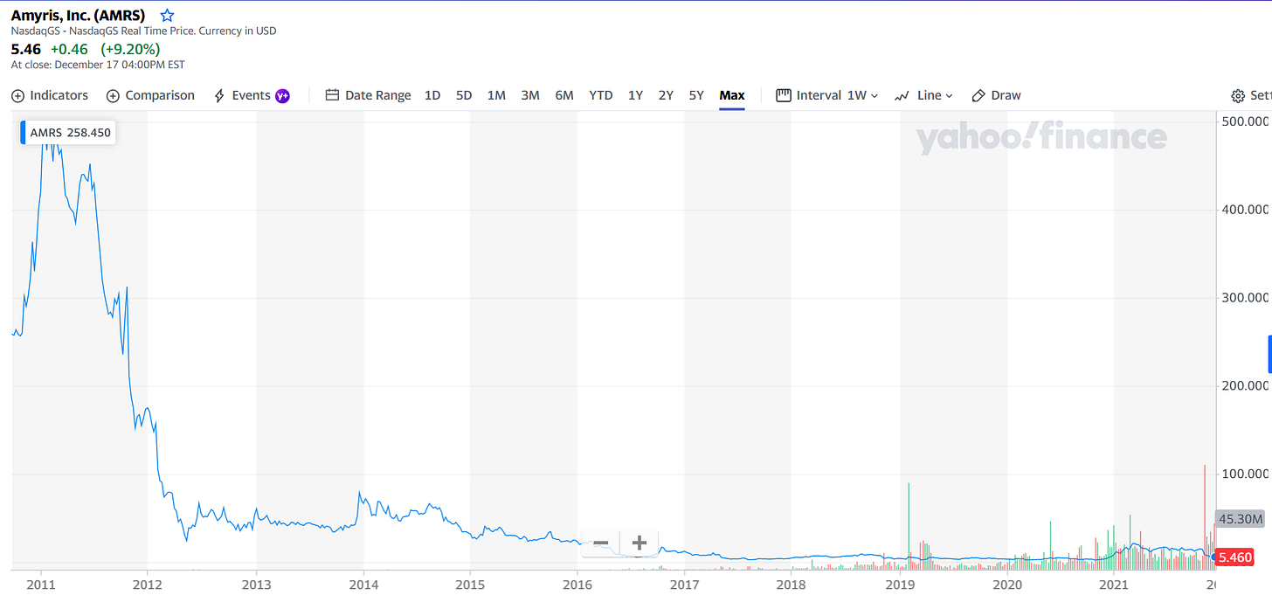
Task: Add AMRS to watchlist with star icon
Action: click(168, 16)
